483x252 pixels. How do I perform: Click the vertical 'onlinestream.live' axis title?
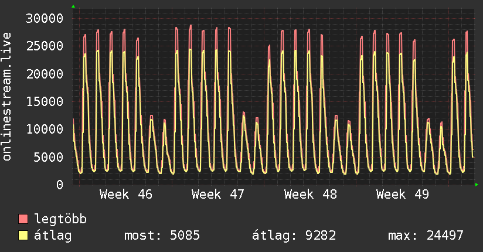click(7, 96)
